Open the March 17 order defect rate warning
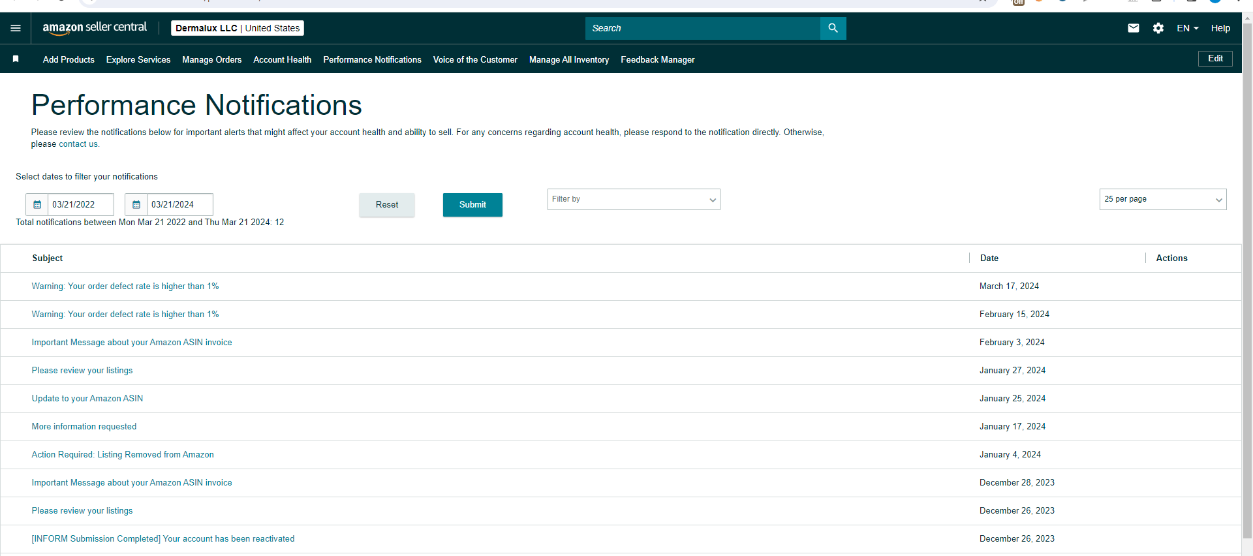 coord(125,286)
